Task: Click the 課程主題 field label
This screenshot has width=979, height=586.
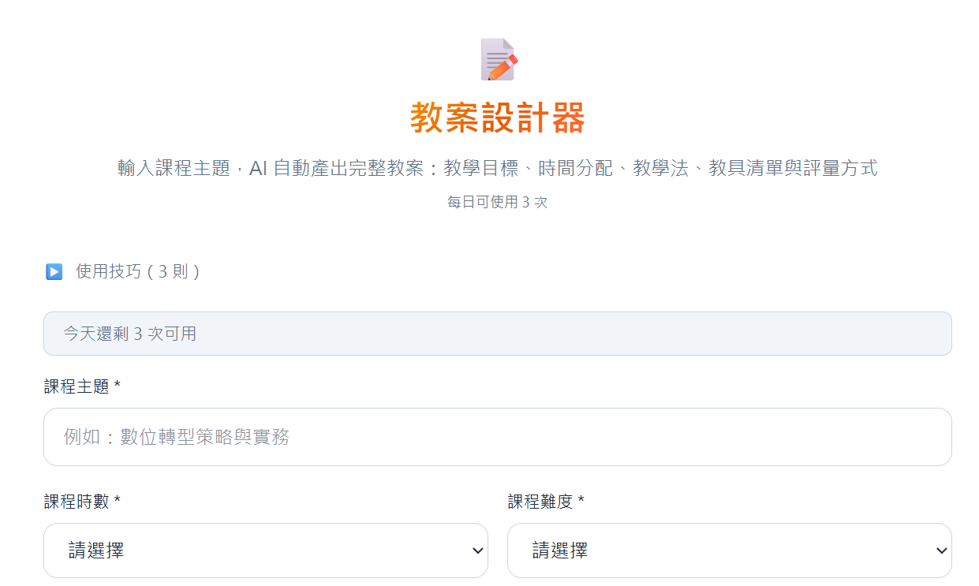Action: [x=77, y=386]
